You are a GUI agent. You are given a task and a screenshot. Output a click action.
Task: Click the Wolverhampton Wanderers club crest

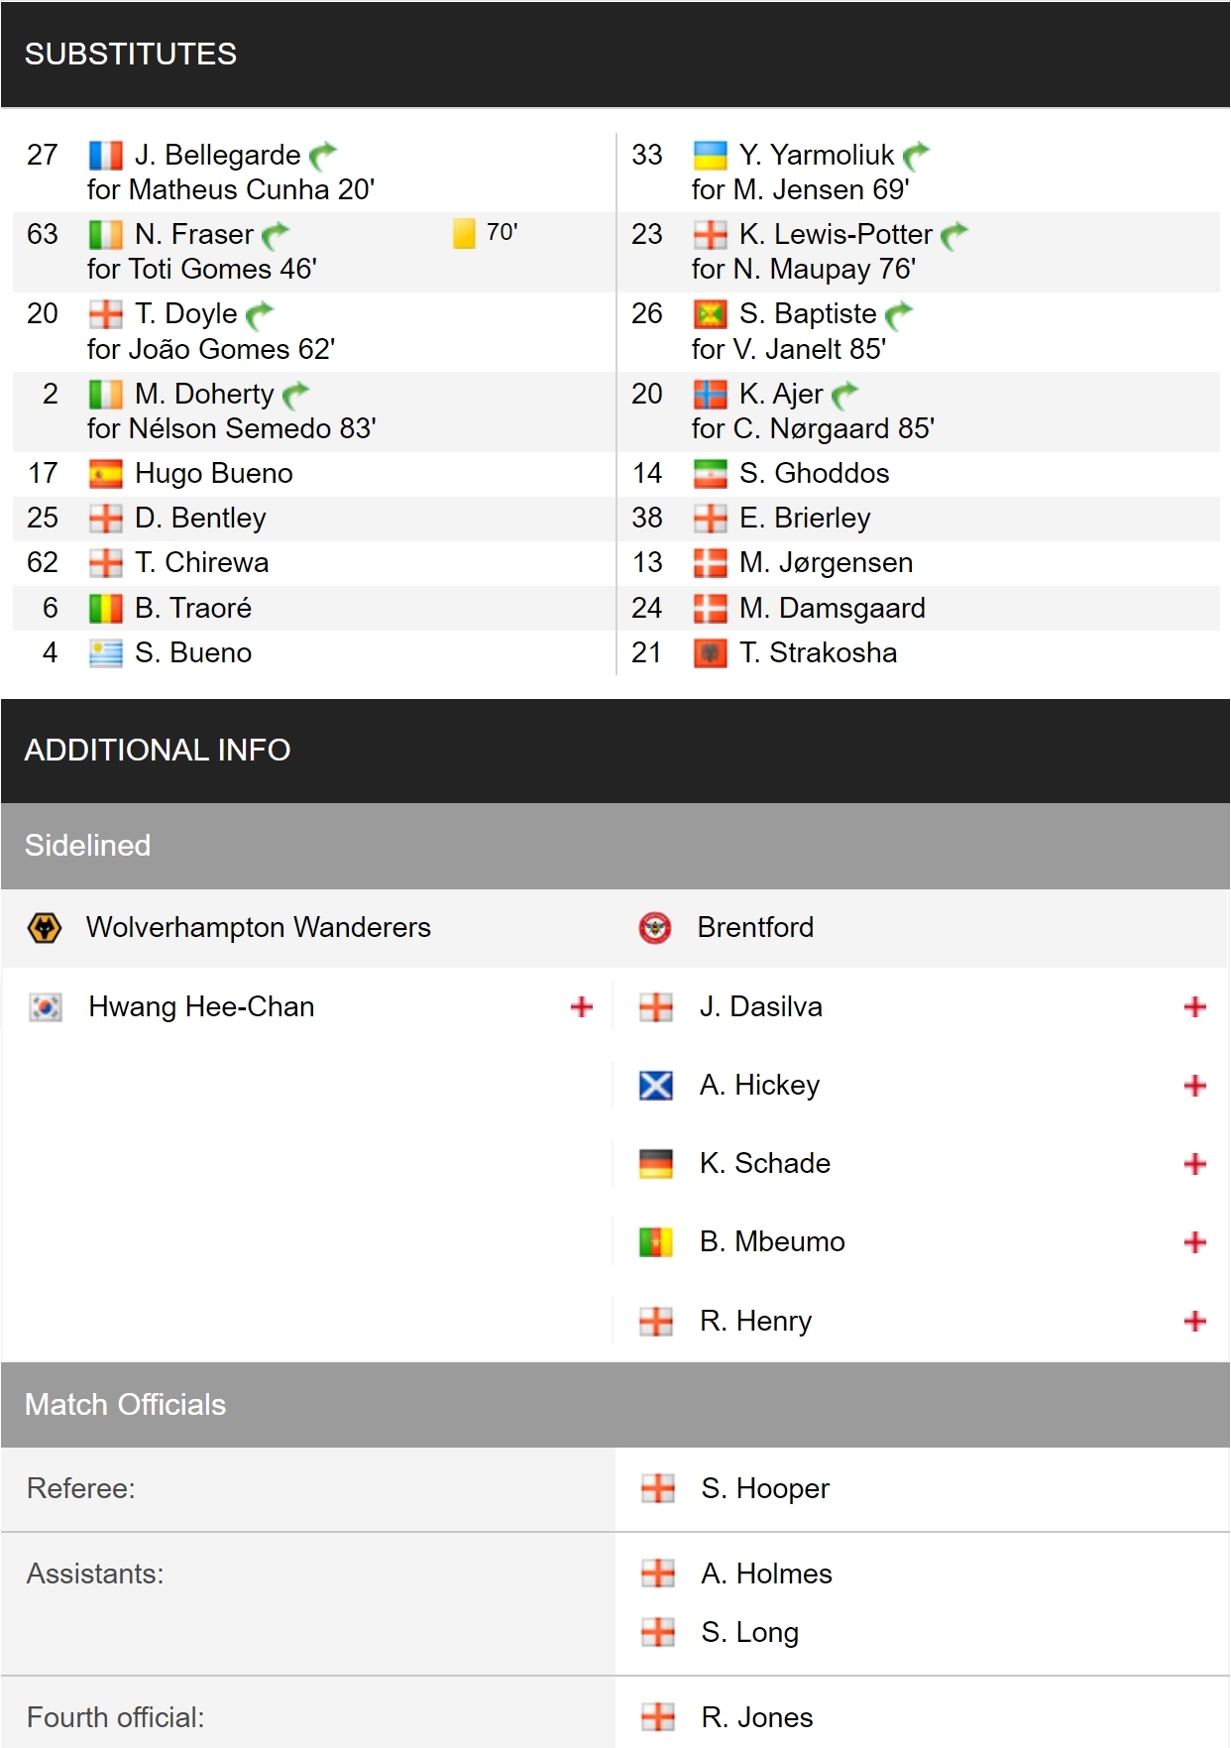tap(45, 928)
